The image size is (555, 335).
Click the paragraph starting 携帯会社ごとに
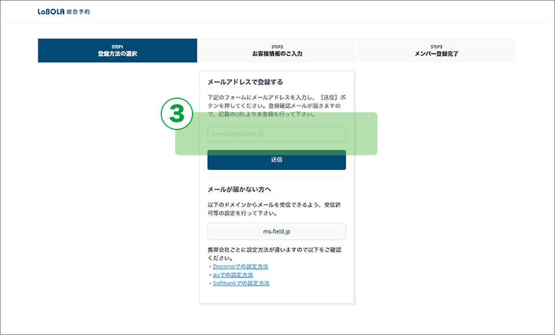click(x=276, y=254)
